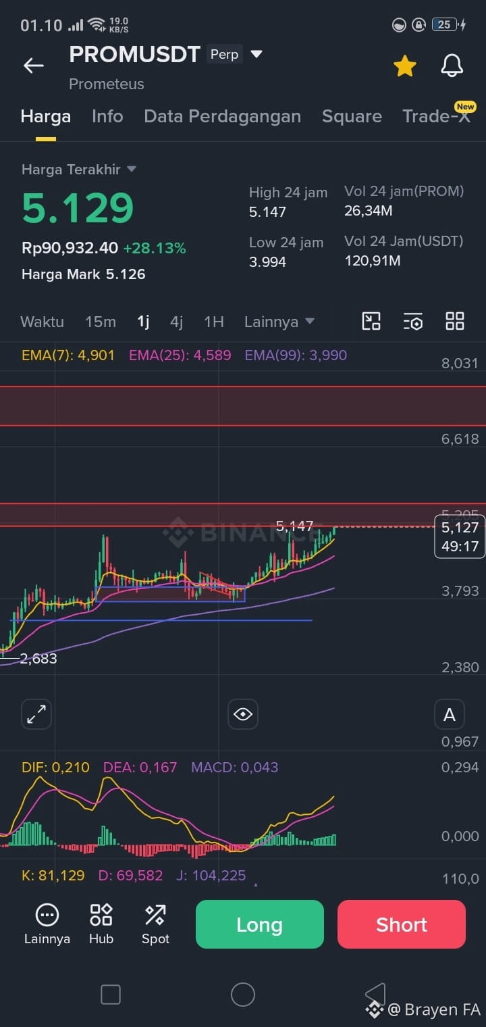Tap the EMA(7) indicator label
This screenshot has height=1027, width=486.
click(68, 355)
